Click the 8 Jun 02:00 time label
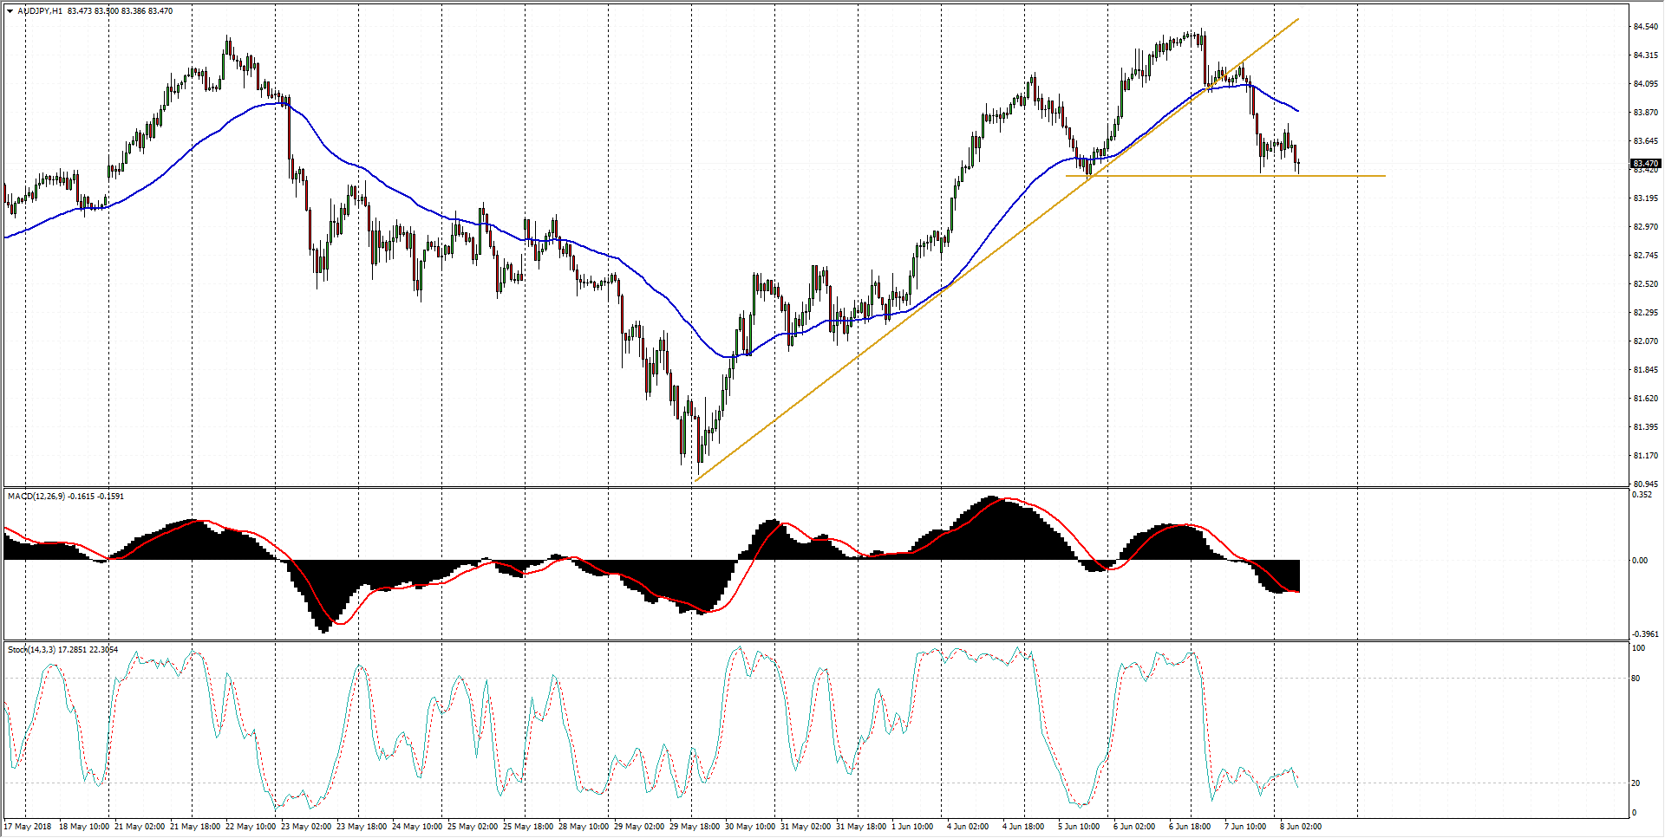This screenshot has width=1665, height=838. point(1301,827)
